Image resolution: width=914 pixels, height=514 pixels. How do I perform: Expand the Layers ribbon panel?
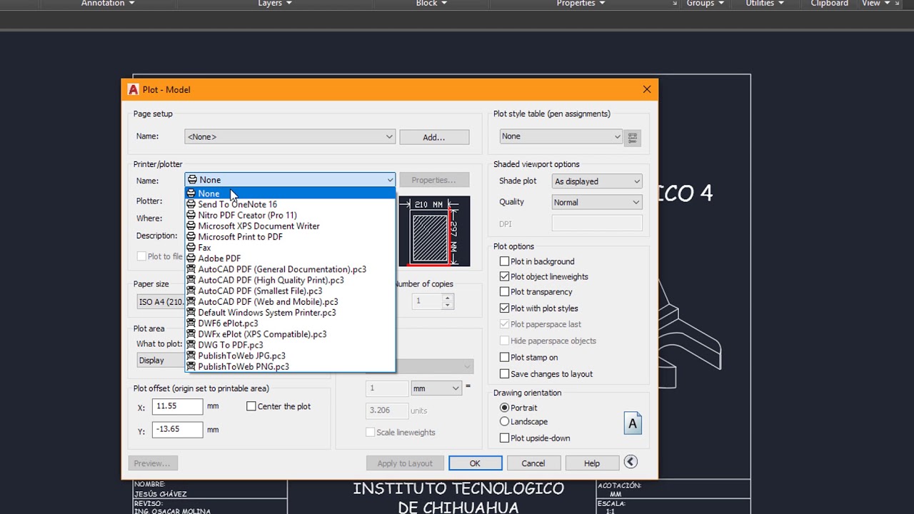pos(275,4)
